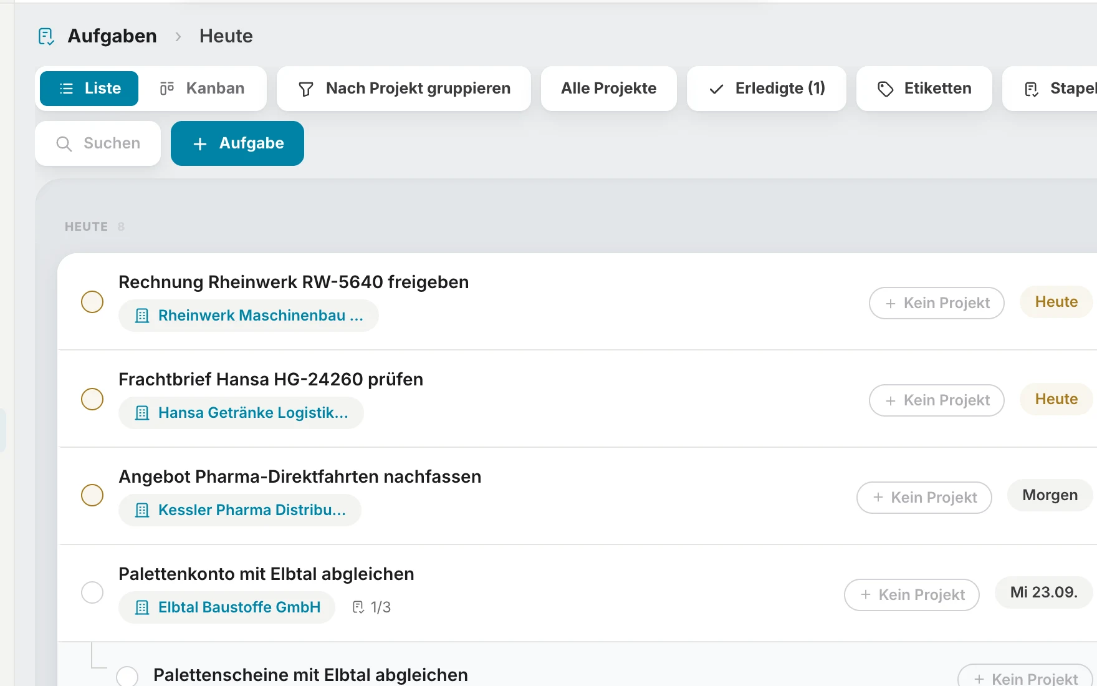1097x686 pixels.
Task: Check off subtask Palettenscheine mit Elbtal abgleichen
Action: 127,676
